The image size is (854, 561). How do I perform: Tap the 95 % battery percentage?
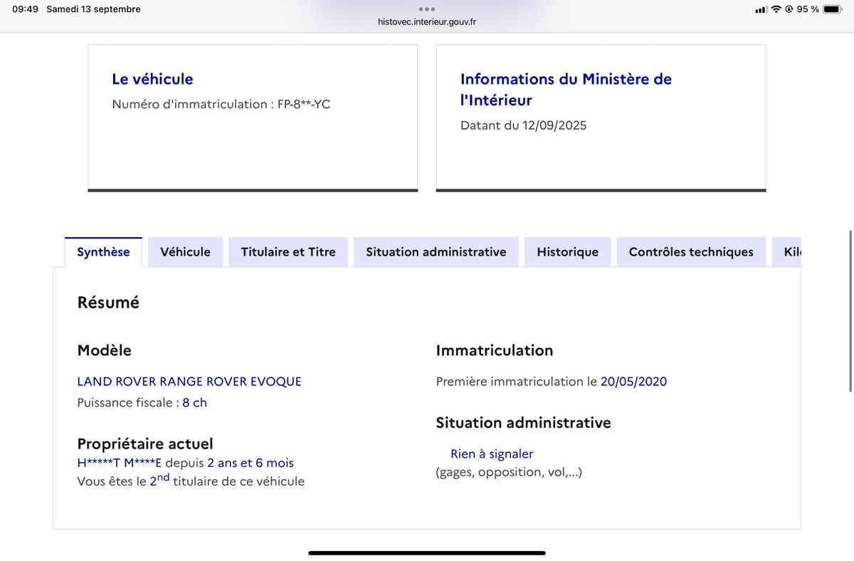808,9
